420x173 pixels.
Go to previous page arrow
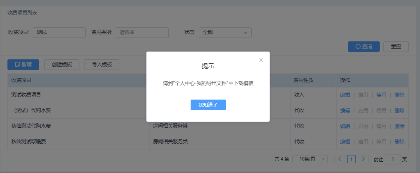click(340, 159)
